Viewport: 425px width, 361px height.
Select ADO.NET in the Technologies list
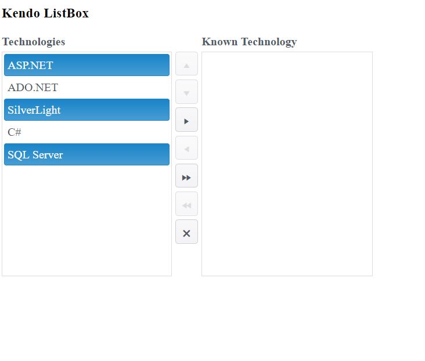[87, 88]
